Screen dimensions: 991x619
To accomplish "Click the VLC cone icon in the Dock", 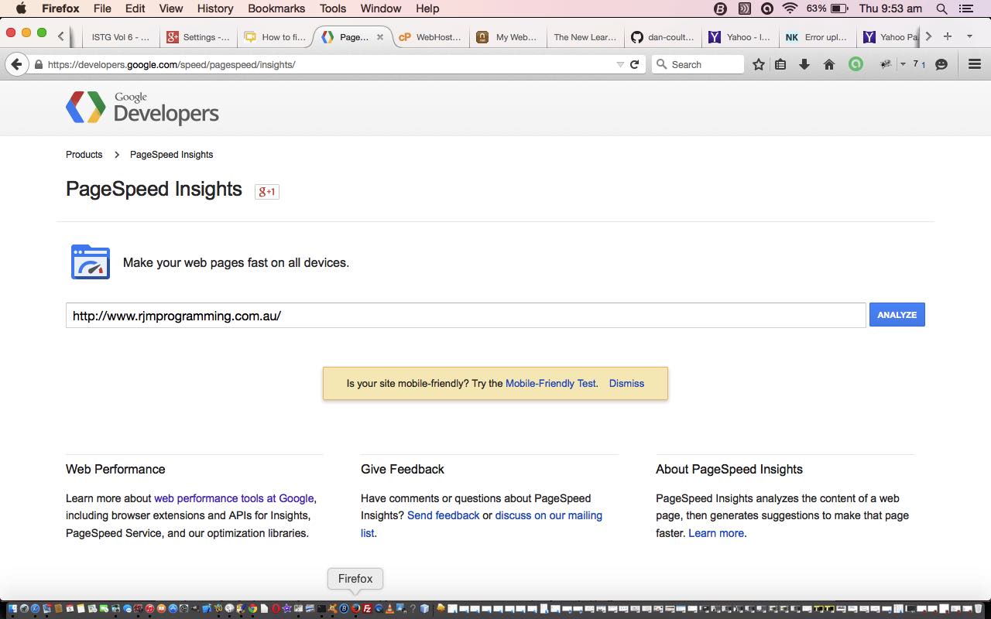I will coord(389,609).
